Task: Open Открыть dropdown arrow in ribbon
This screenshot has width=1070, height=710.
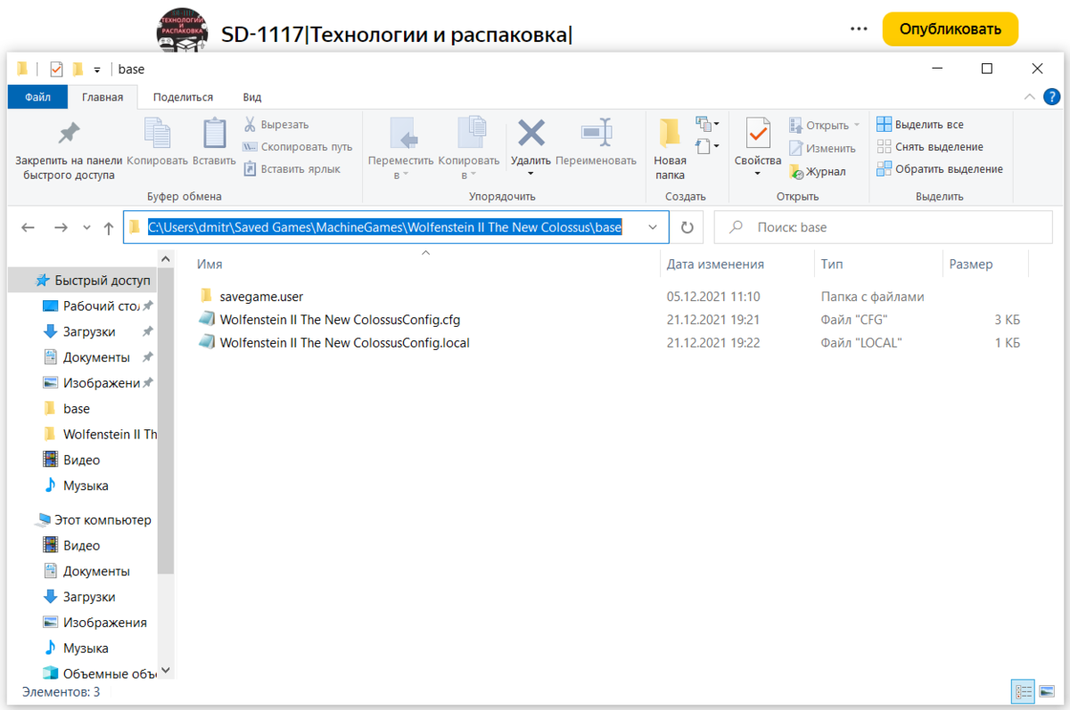Action: pos(857,125)
